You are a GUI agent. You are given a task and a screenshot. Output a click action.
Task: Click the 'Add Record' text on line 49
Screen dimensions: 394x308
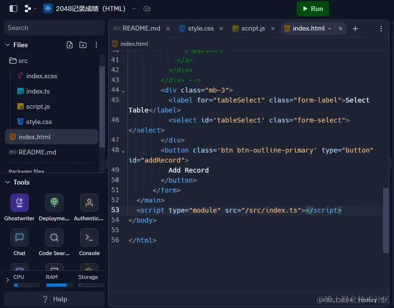pyautogui.click(x=188, y=170)
